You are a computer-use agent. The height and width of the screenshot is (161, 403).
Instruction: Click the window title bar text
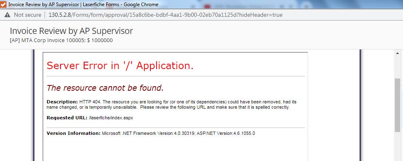point(83,4)
